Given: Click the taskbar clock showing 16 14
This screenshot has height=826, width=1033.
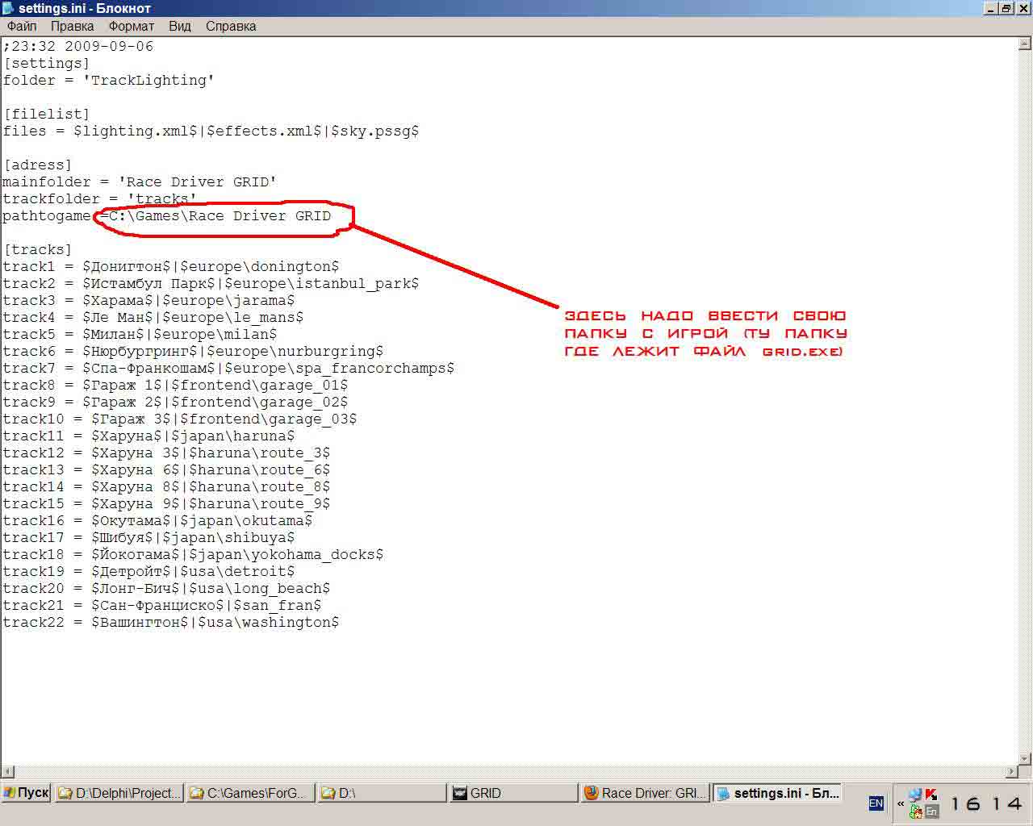Looking at the screenshot, I should point(986,803).
